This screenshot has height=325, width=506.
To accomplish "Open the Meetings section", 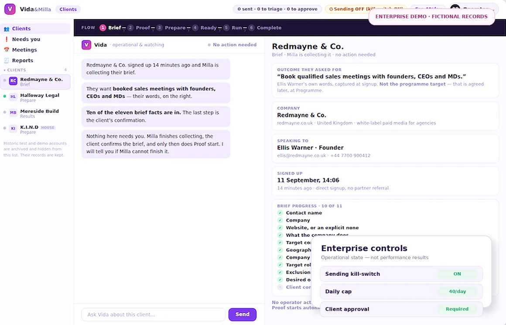I will (35, 50).
